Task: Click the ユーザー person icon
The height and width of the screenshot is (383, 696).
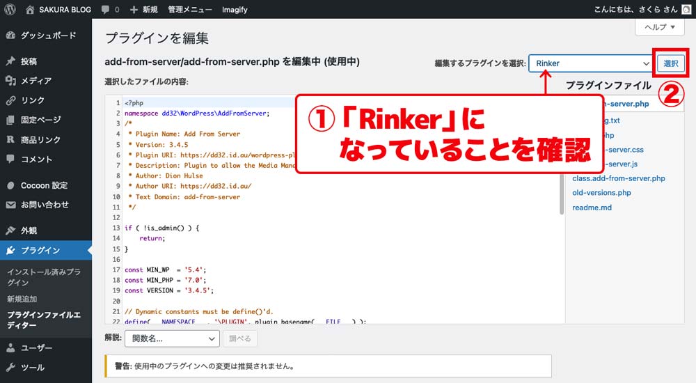Action: pyautogui.click(x=10, y=348)
